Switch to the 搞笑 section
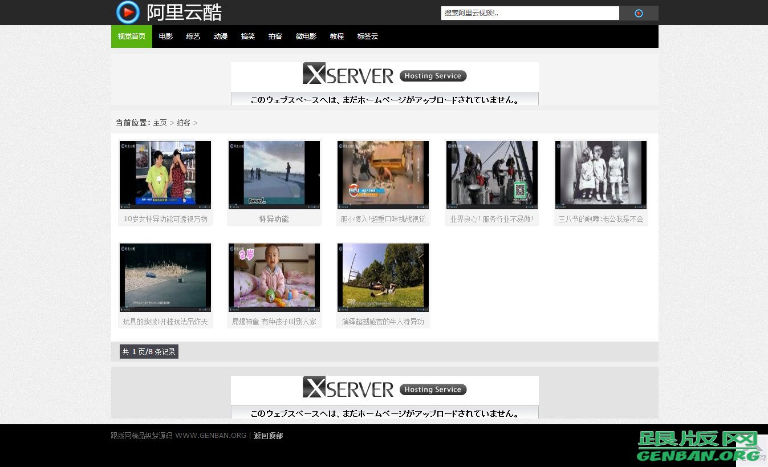768x467 pixels. click(248, 36)
